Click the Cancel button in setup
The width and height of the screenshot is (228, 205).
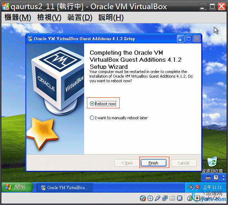coord(184,163)
